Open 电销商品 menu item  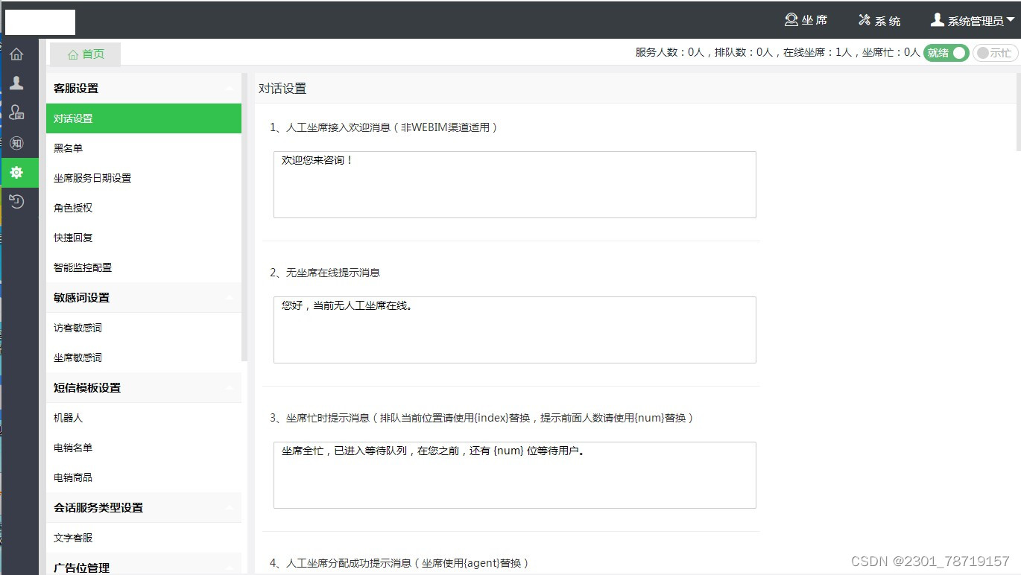pos(144,477)
